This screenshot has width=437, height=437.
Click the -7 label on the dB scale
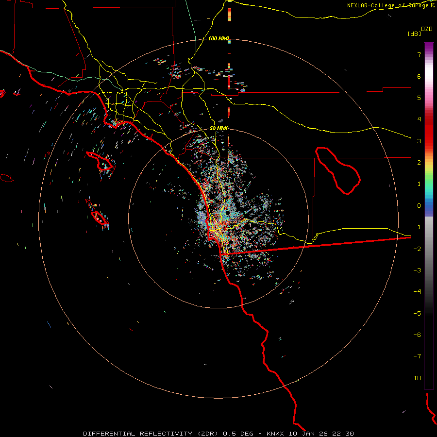(417, 356)
